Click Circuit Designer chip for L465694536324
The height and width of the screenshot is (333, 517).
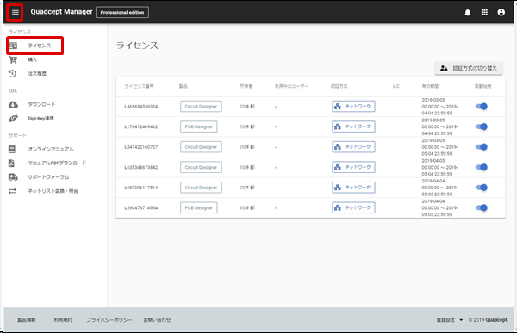201,107
